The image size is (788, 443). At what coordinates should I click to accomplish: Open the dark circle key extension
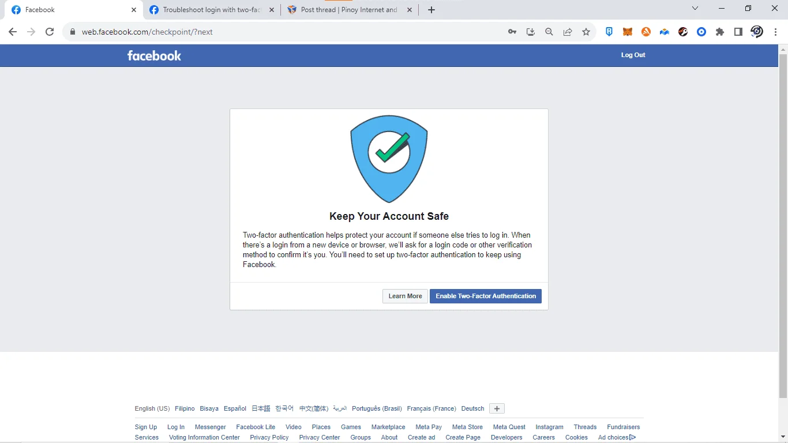tap(683, 32)
